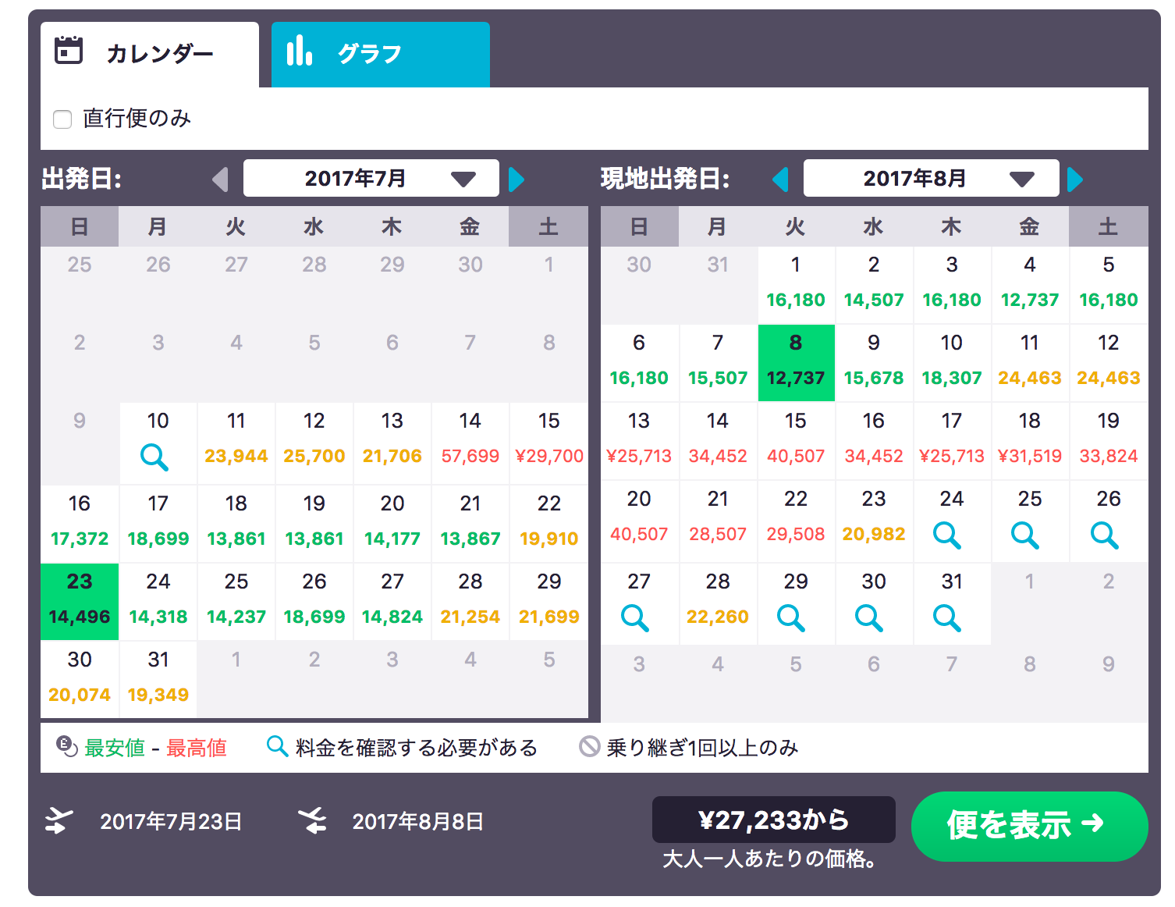Select July 20 with price 14,177

[x=392, y=523]
